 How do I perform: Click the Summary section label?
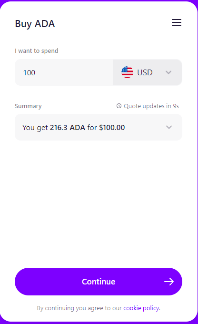[x=28, y=106]
